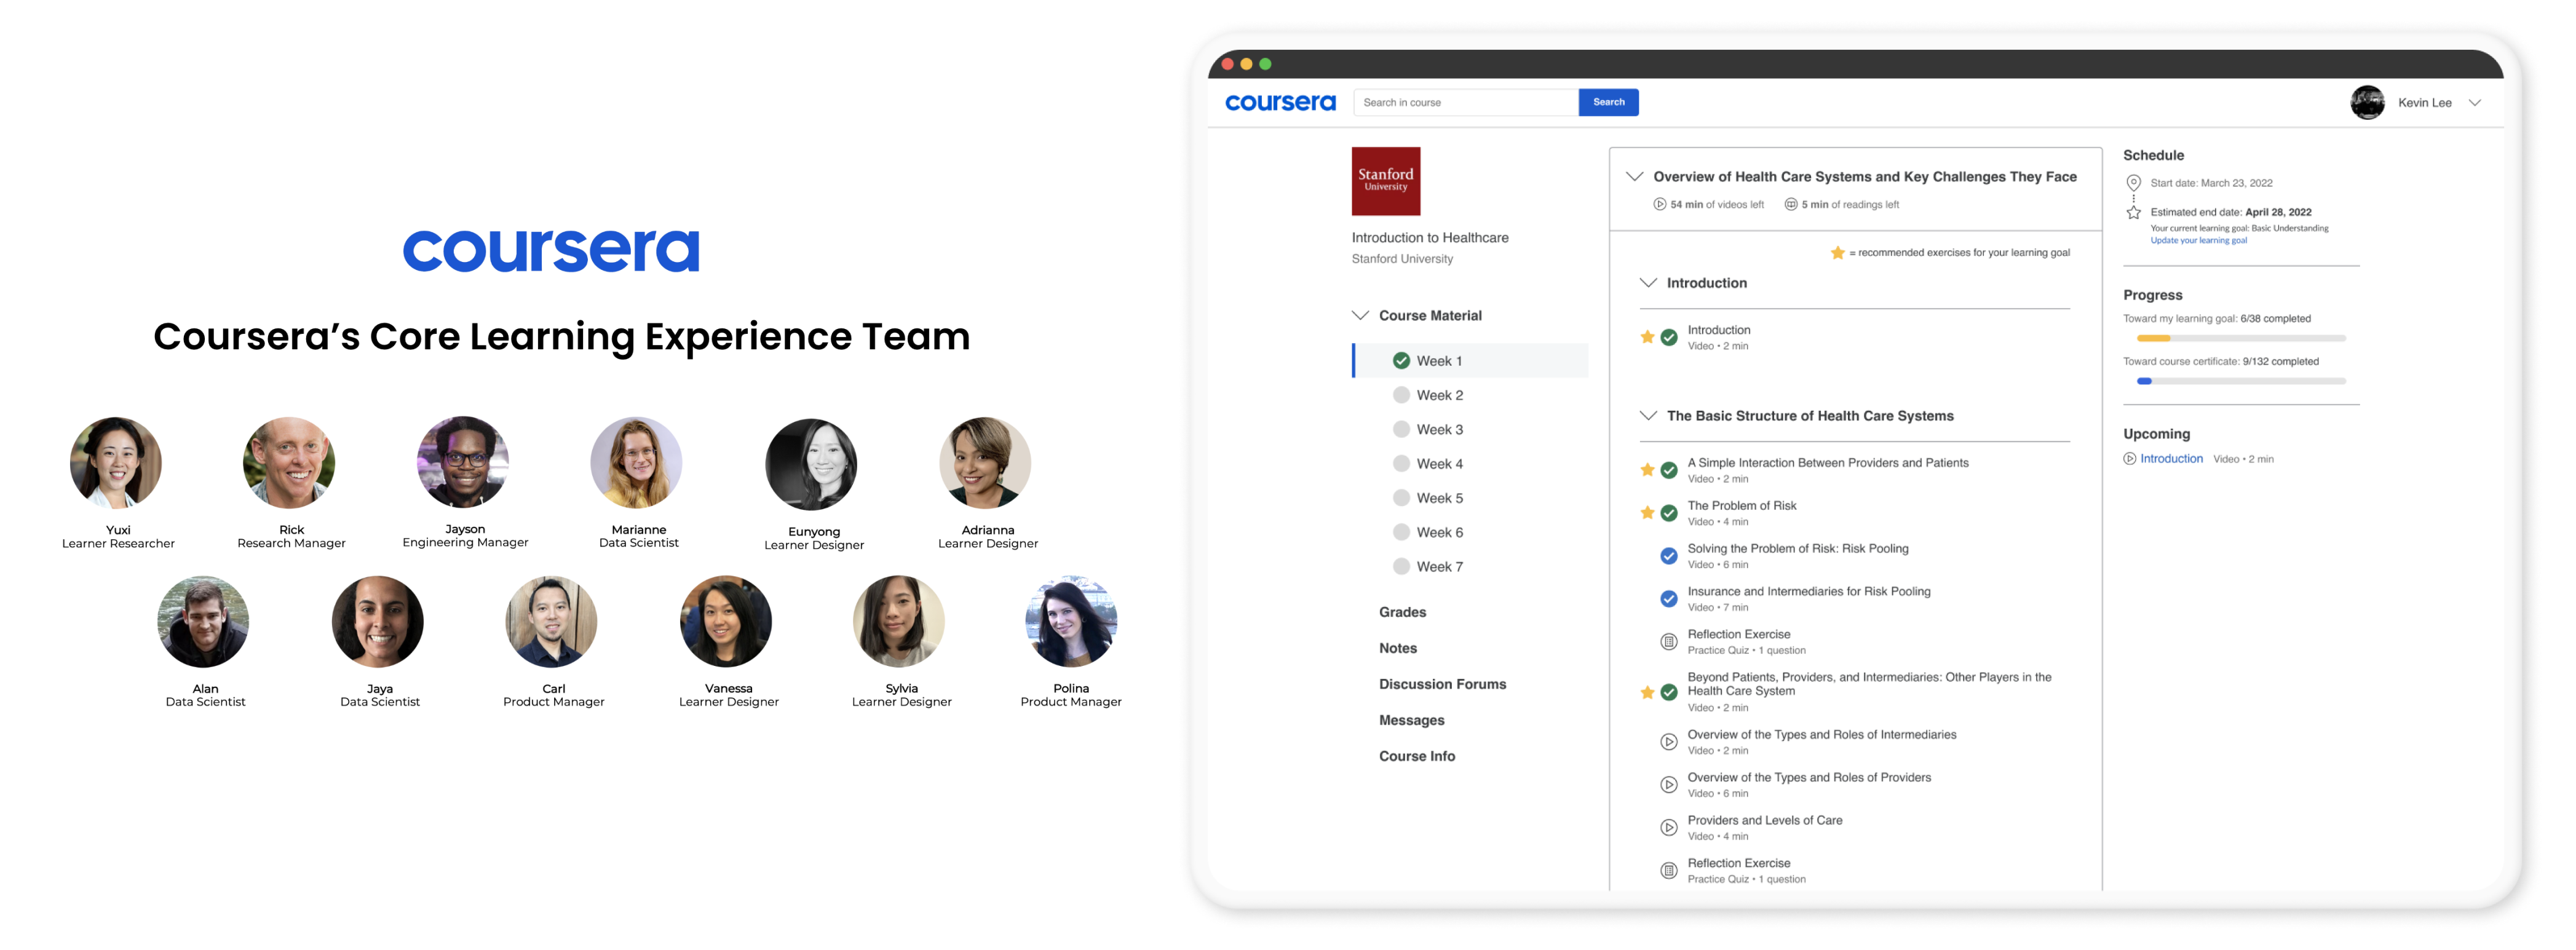Click the play icon beside Types and Roles of Intermediaries

click(1669, 742)
